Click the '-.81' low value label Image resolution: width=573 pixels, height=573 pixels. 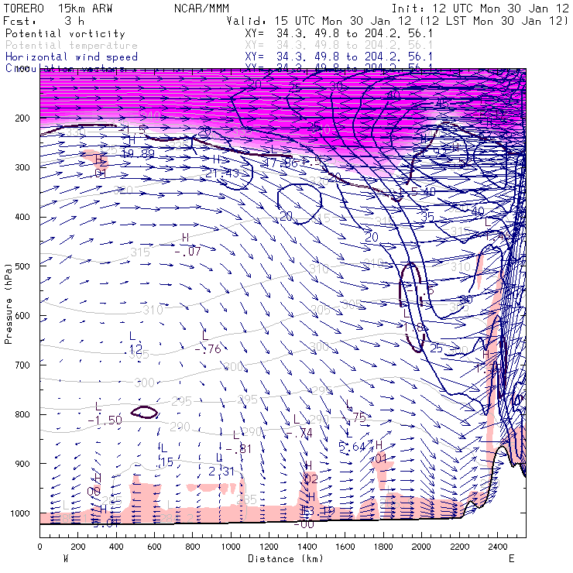coord(238,449)
